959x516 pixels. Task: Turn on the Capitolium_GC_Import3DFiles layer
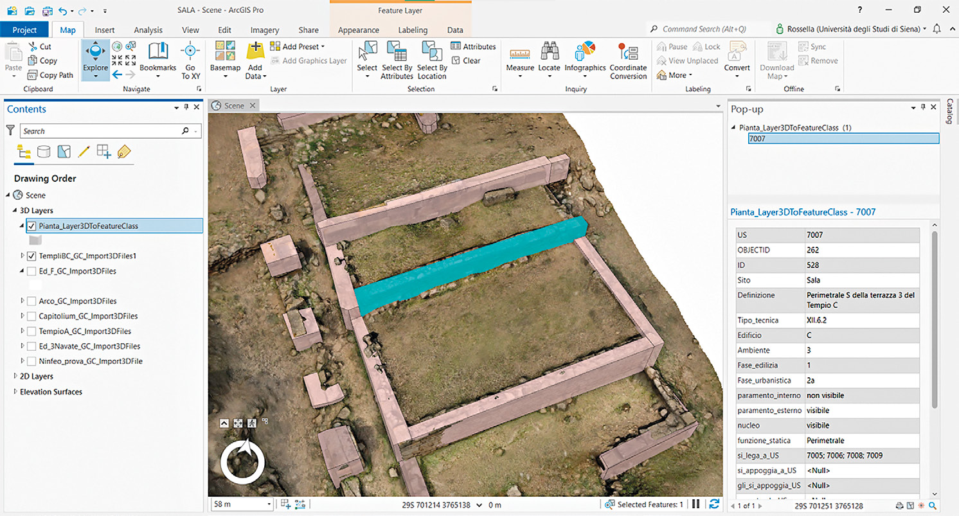click(x=31, y=316)
